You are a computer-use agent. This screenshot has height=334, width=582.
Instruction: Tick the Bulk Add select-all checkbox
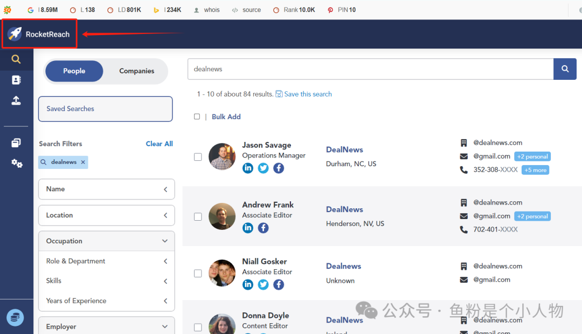pyautogui.click(x=197, y=117)
